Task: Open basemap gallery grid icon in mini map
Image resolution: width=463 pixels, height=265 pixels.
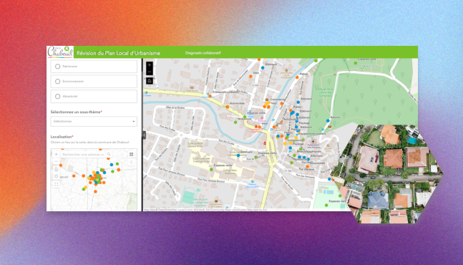Action: pyautogui.click(x=132, y=154)
